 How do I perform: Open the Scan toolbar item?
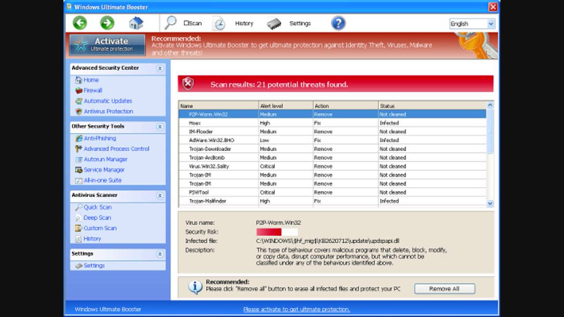pyautogui.click(x=193, y=23)
